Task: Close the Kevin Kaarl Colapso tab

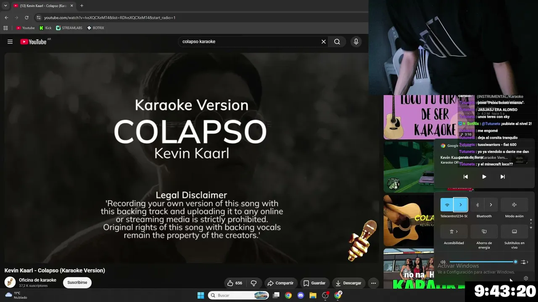Action: [72, 6]
